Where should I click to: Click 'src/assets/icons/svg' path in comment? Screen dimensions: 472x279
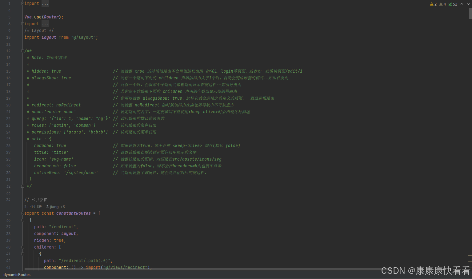point(197,159)
